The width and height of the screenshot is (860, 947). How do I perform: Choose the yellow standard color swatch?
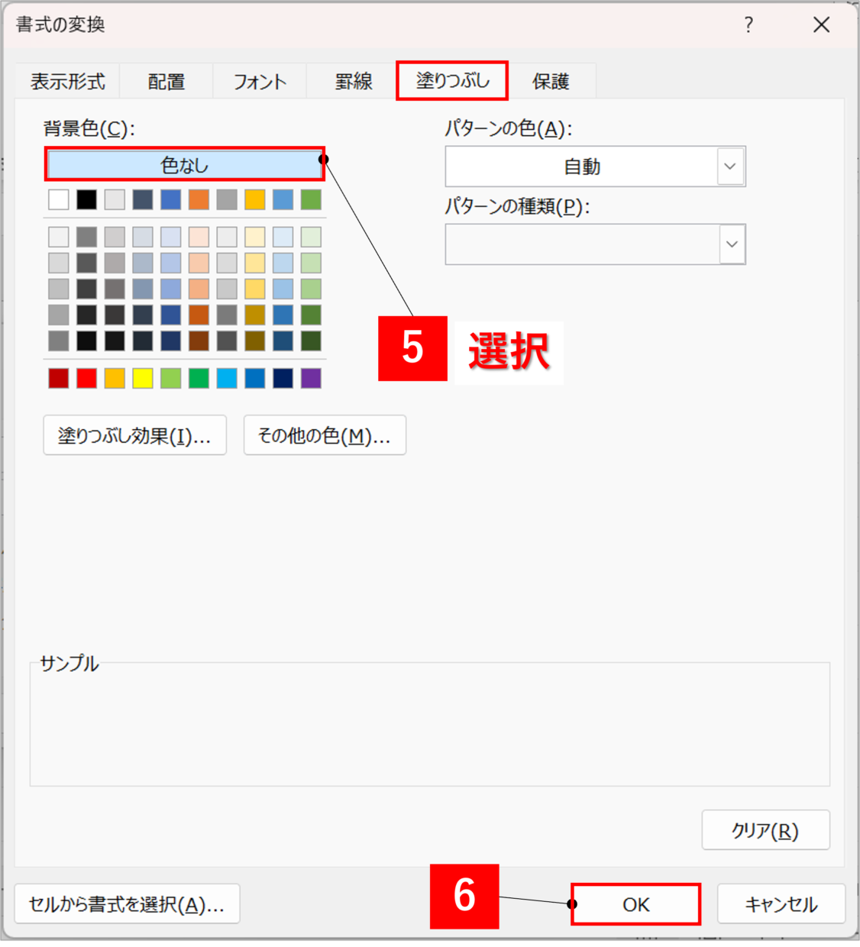[143, 378]
